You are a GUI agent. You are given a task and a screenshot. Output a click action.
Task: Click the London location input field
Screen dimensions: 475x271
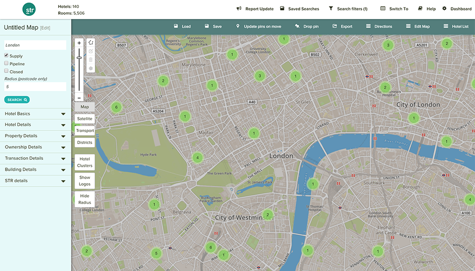35,45
